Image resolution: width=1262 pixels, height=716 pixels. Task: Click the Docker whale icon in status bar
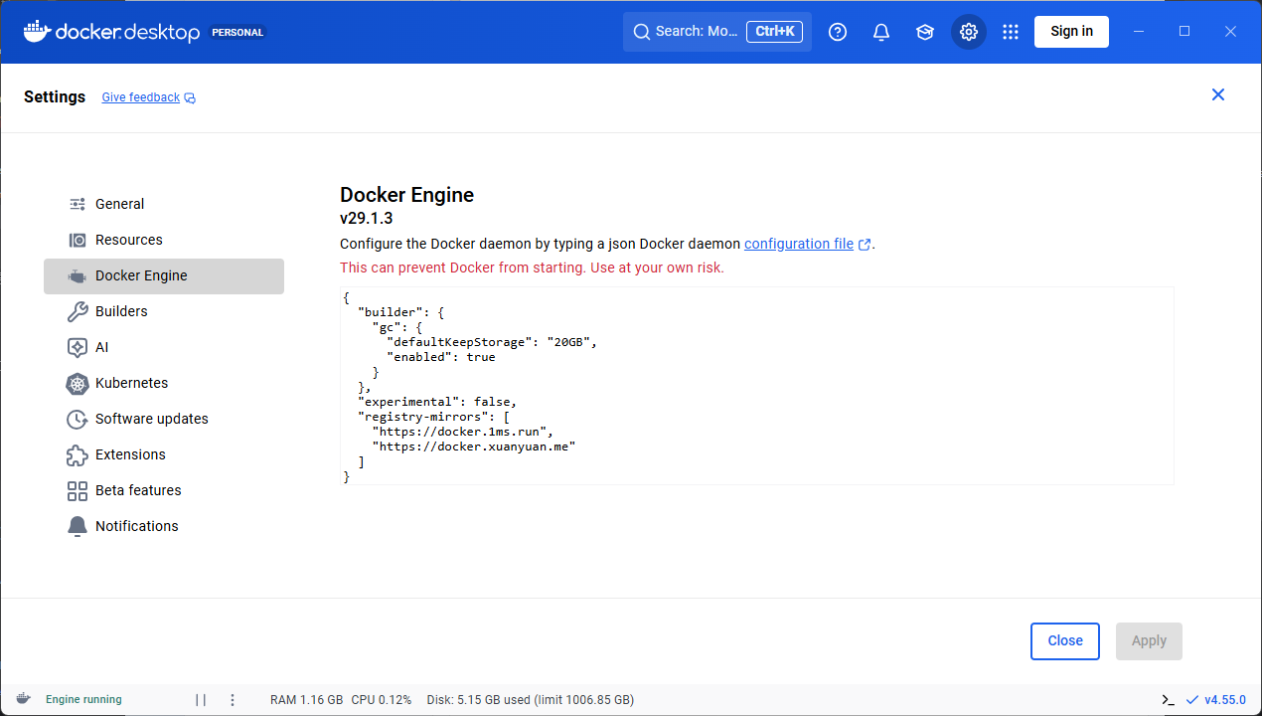point(23,699)
